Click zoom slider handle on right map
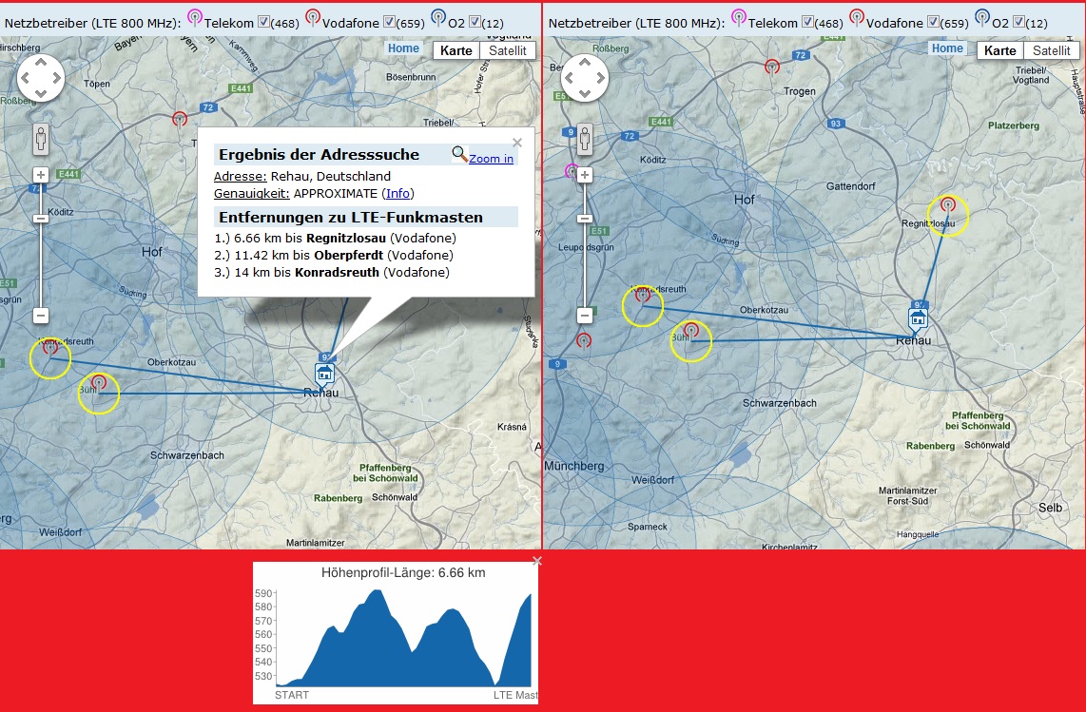 coord(584,219)
